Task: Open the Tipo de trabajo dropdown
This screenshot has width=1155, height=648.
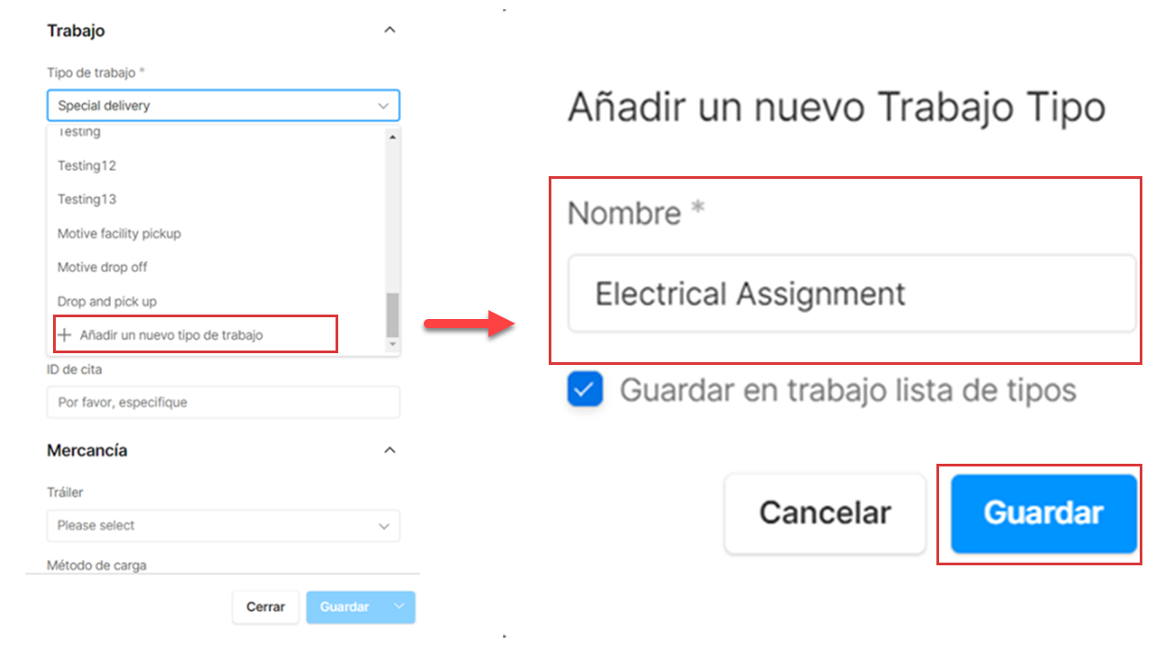Action: tap(223, 105)
